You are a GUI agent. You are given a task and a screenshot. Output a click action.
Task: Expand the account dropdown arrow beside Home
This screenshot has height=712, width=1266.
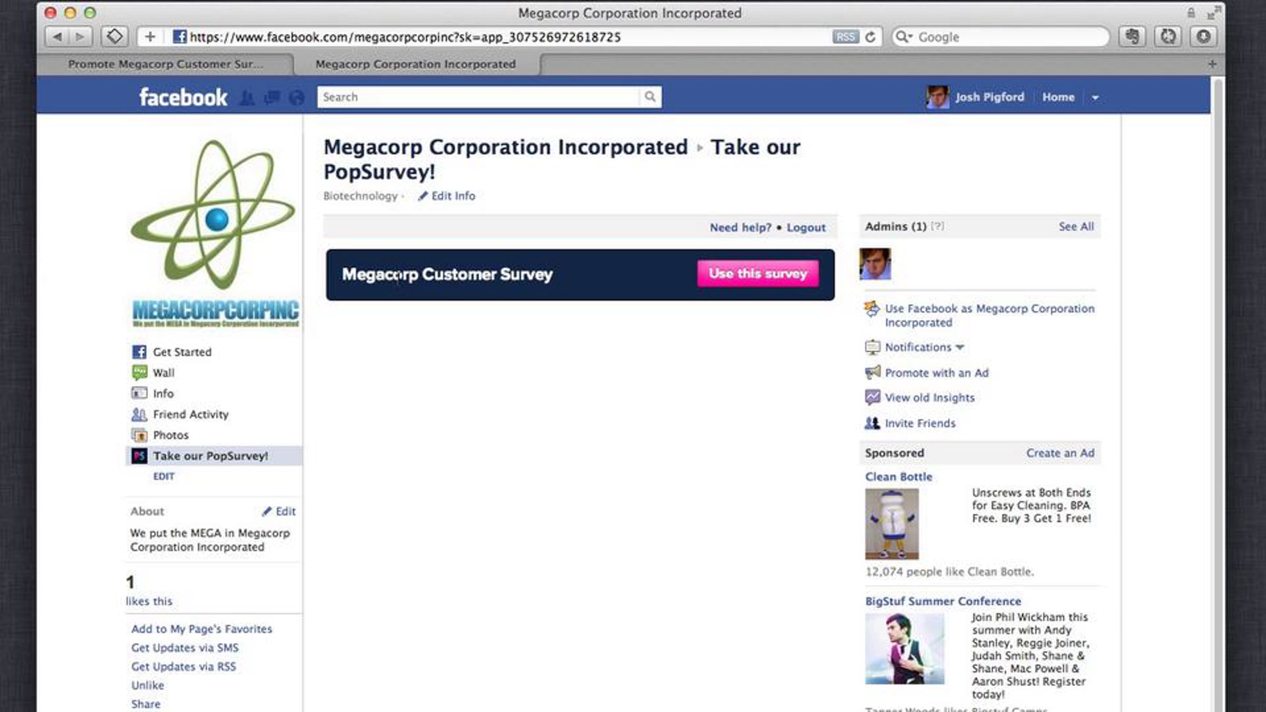[1095, 98]
